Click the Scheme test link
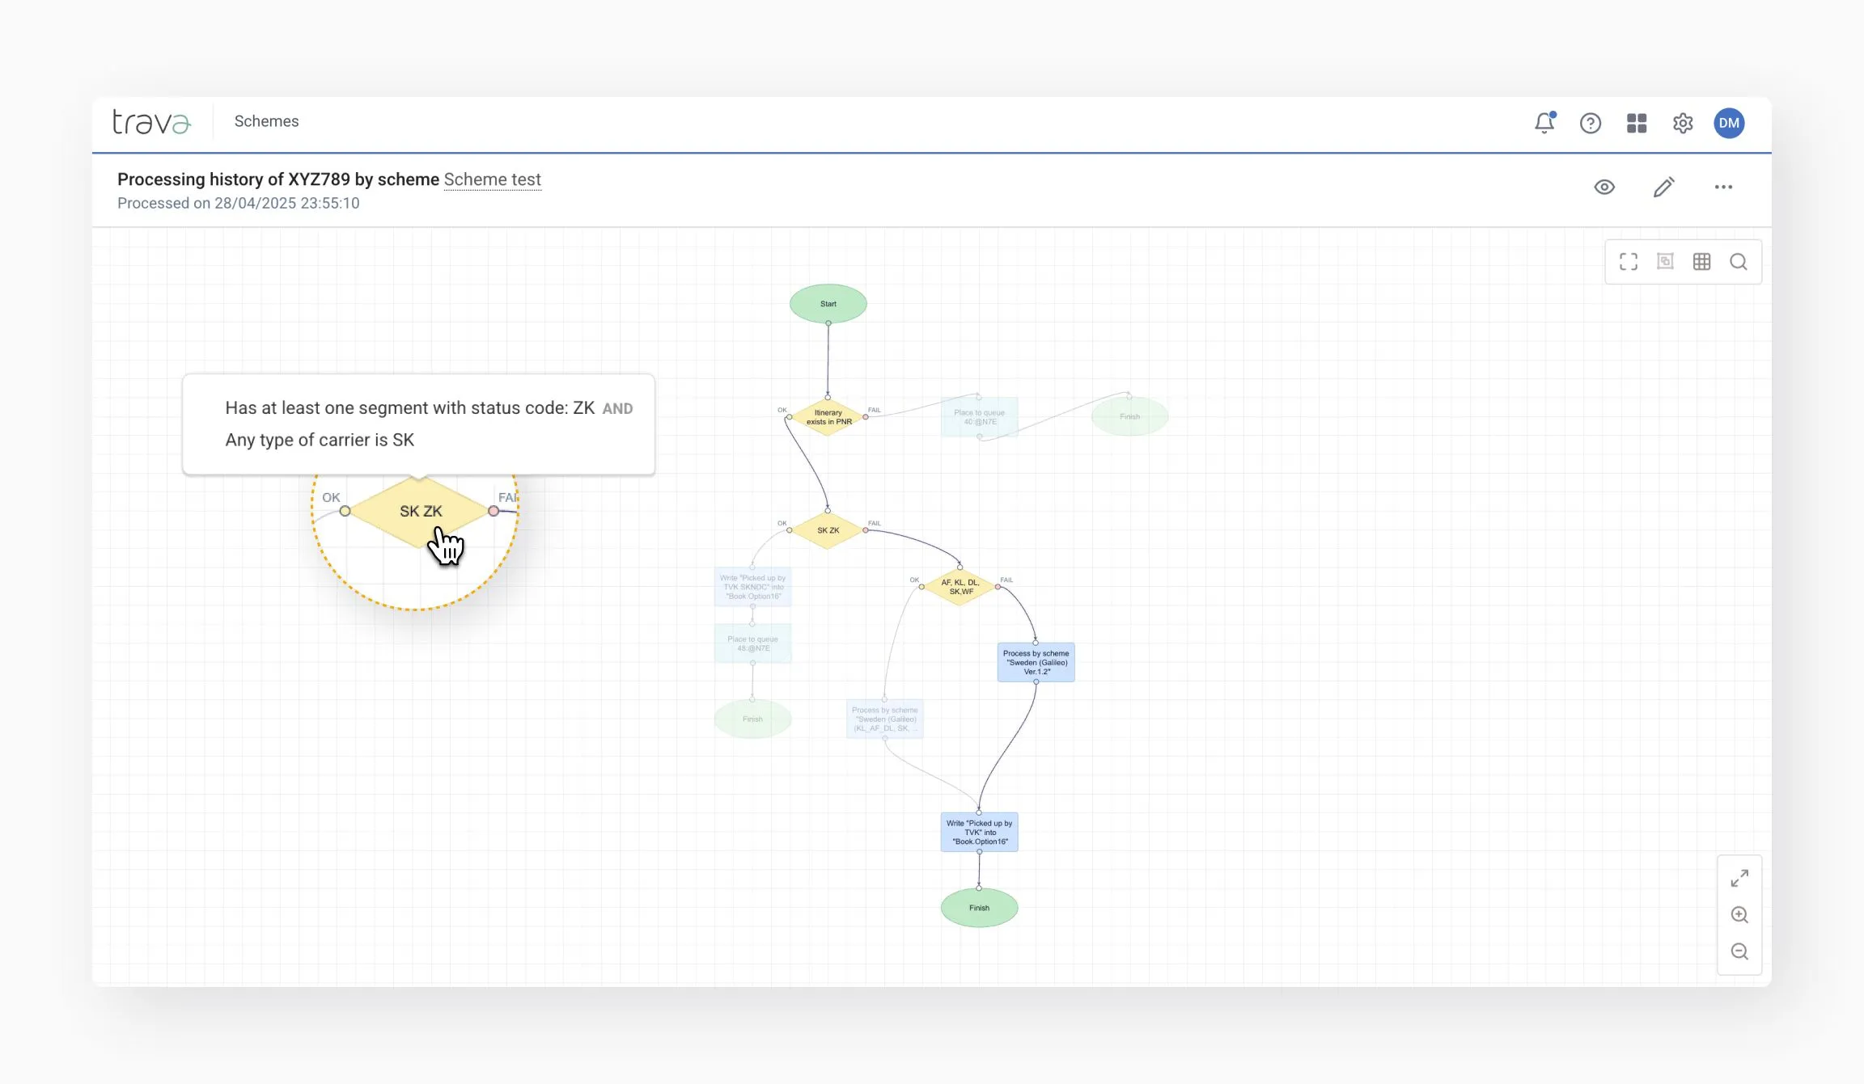This screenshot has height=1084, width=1864. (492, 179)
